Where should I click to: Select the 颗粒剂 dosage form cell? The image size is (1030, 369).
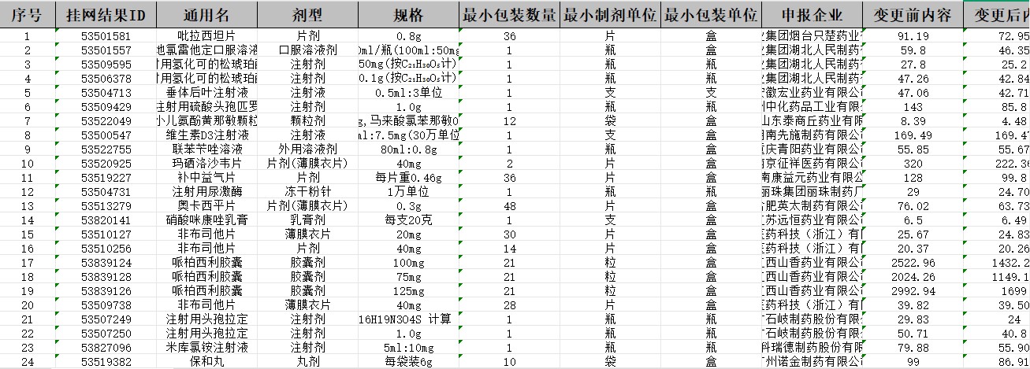pos(307,121)
